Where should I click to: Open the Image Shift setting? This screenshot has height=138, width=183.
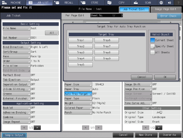(138, 84)
